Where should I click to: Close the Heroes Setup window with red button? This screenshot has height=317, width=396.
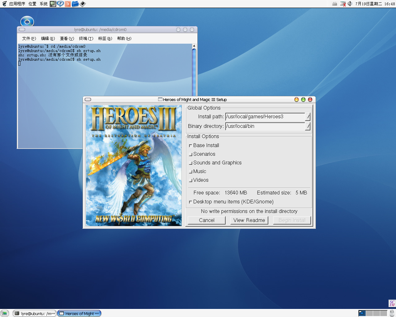[310, 99]
